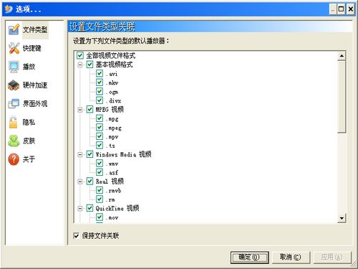This screenshot has width=358, height=269.
Task: Toggle the MPEG 视频 group checkbox
Action: [x=89, y=110]
